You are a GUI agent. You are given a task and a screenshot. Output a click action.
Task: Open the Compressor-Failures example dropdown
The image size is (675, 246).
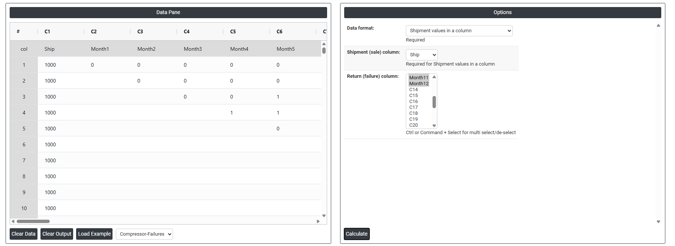point(144,234)
